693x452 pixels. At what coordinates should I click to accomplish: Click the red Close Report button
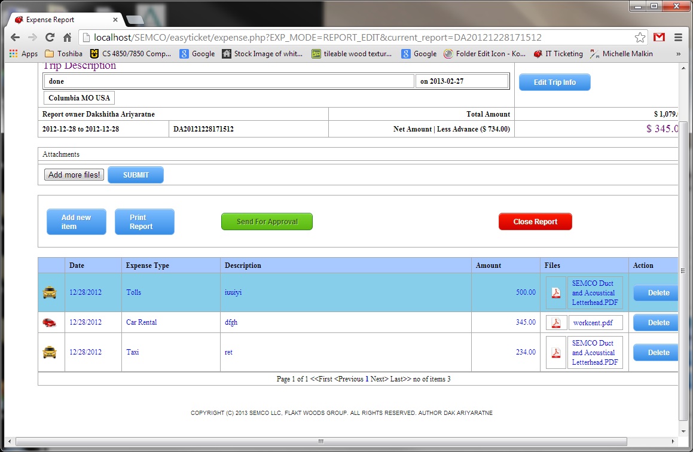tap(535, 222)
